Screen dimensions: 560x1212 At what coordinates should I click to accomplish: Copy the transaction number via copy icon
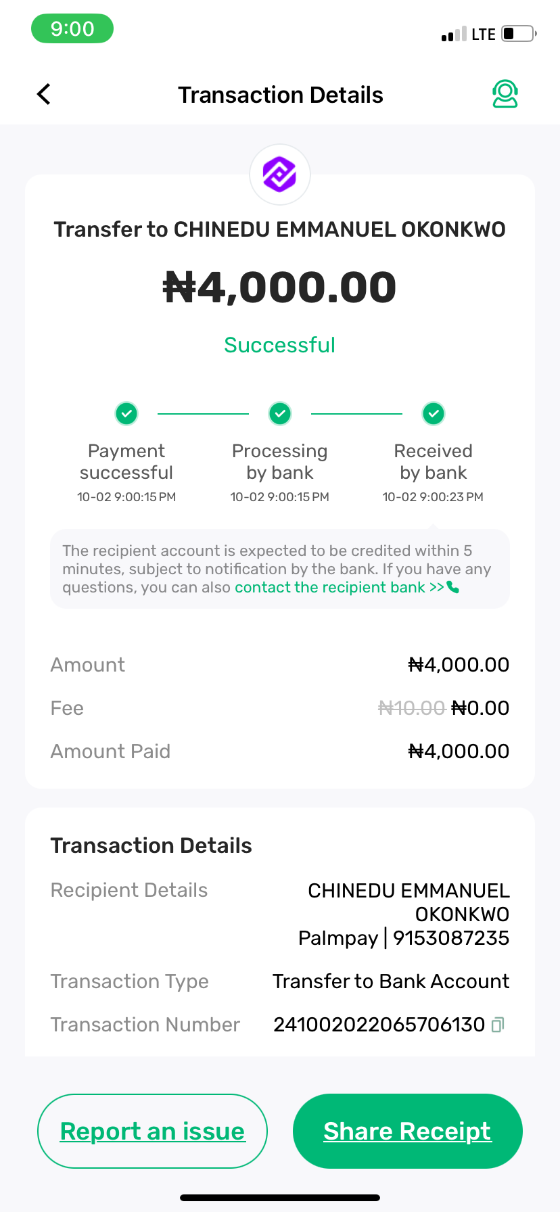point(498,1025)
